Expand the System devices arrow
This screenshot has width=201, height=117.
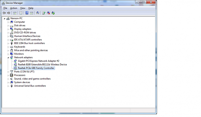pyautogui.click(x=8, y=82)
